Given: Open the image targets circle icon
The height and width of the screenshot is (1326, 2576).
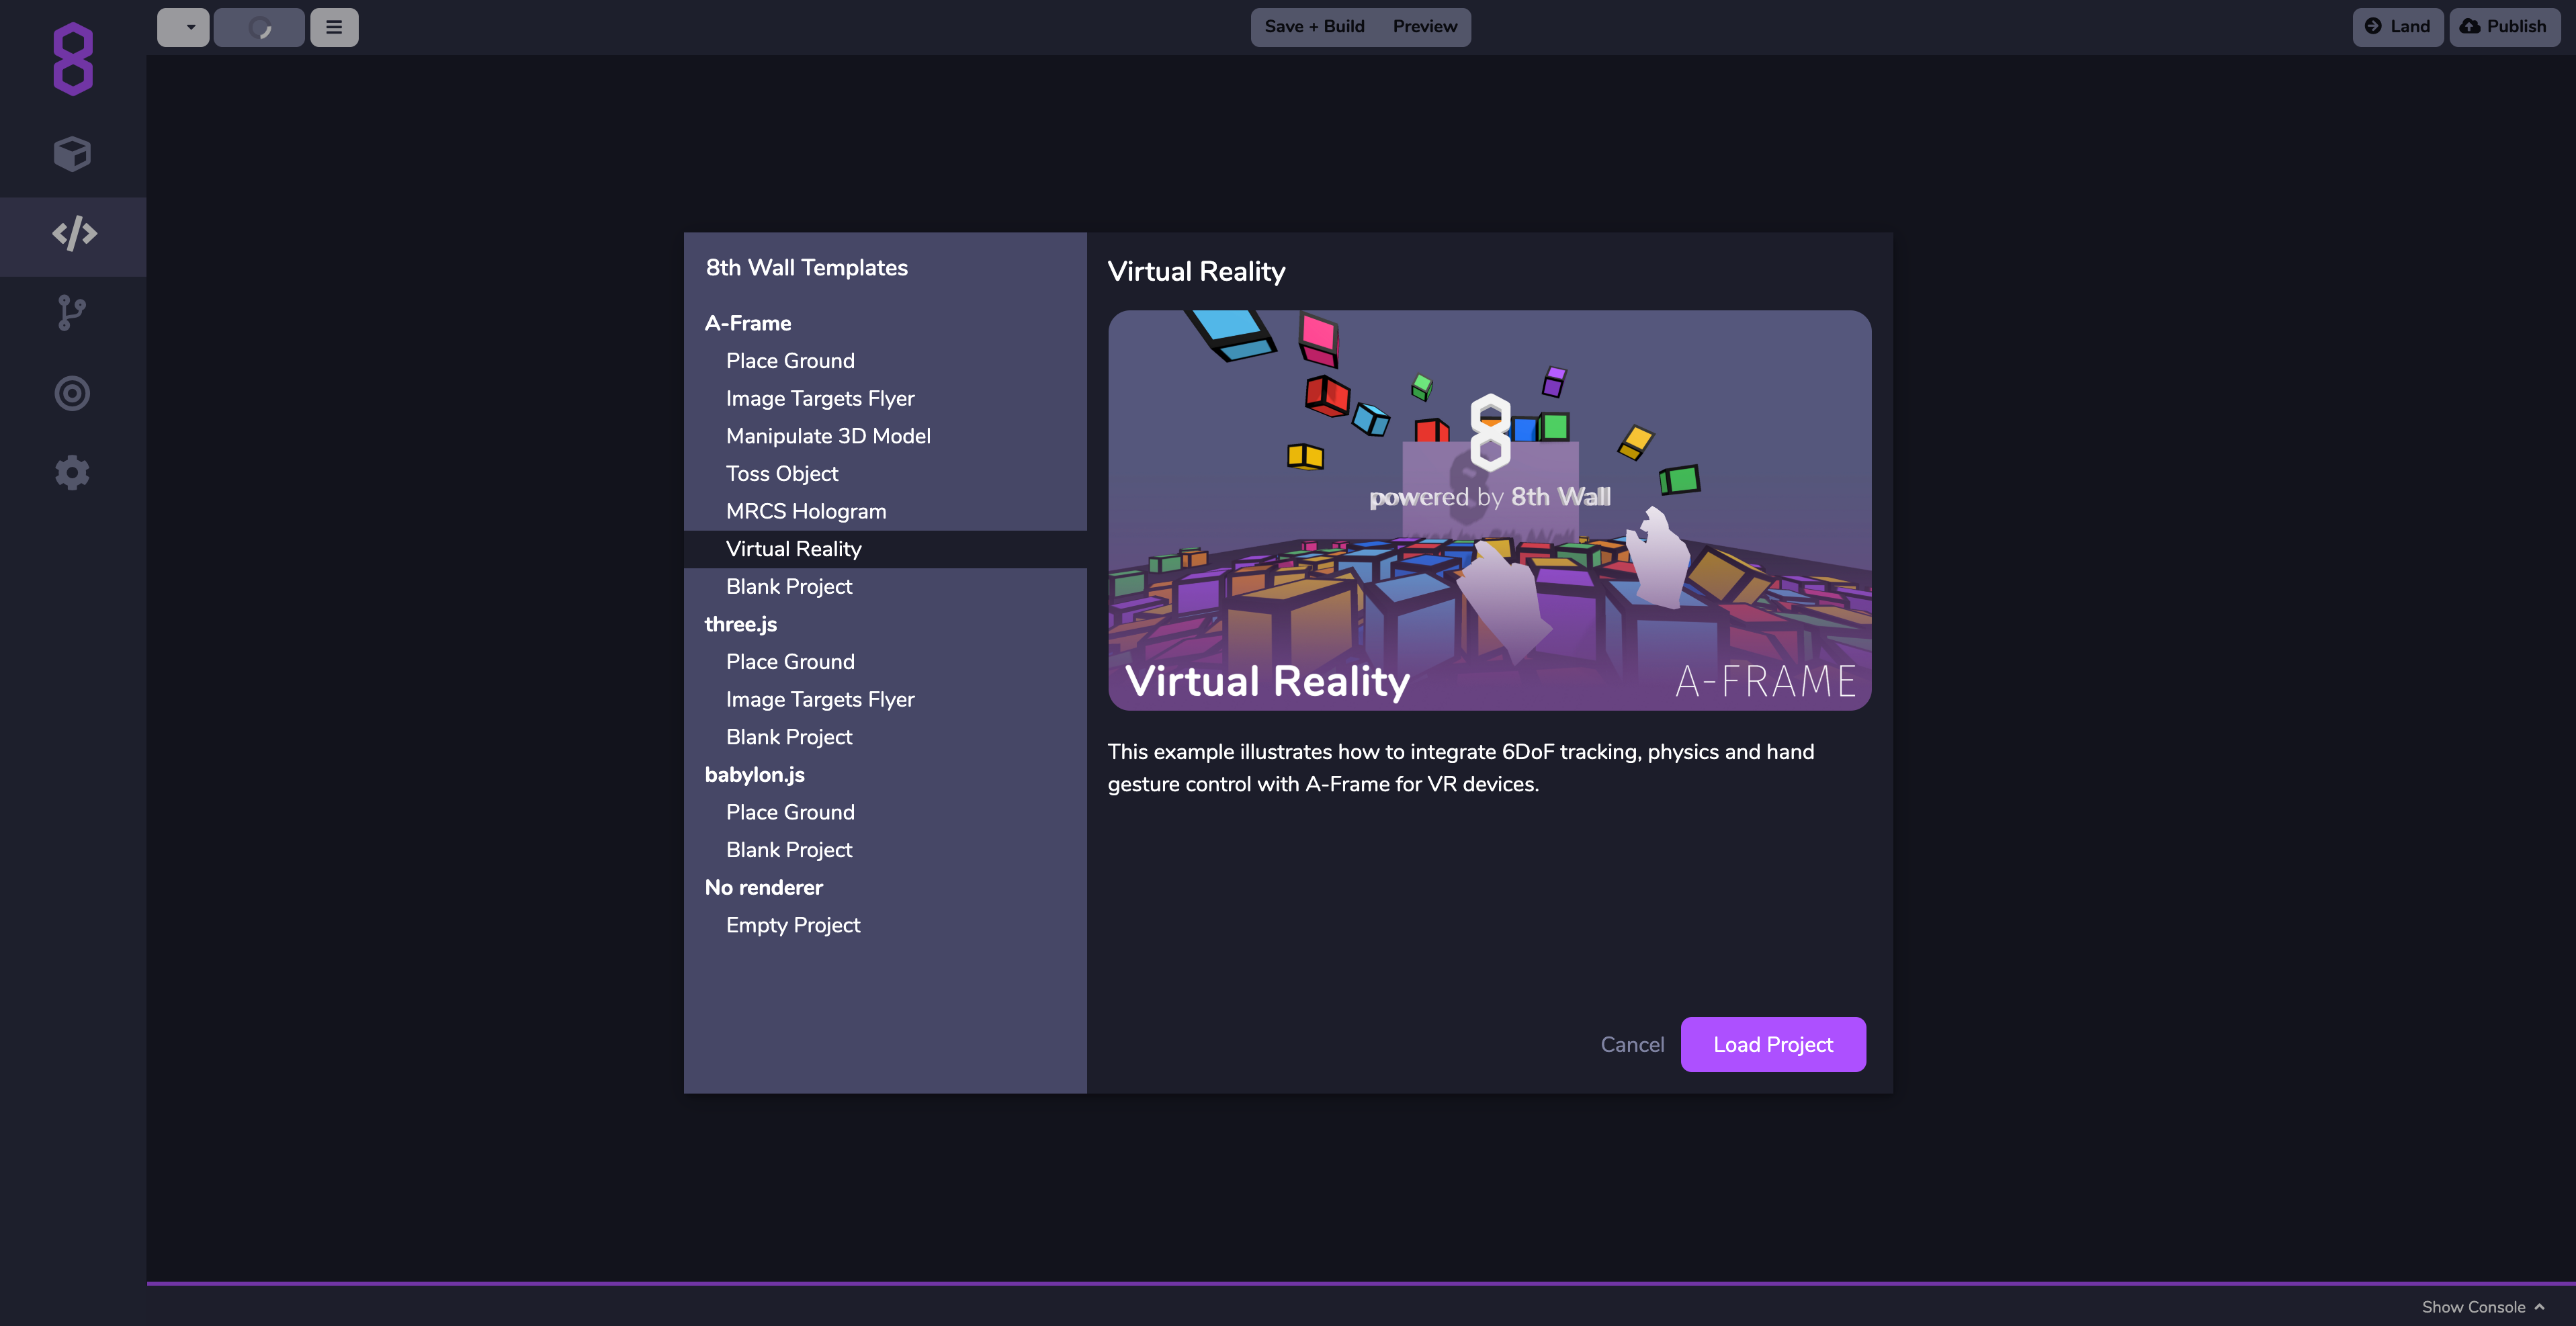Looking at the screenshot, I should tap(72, 393).
